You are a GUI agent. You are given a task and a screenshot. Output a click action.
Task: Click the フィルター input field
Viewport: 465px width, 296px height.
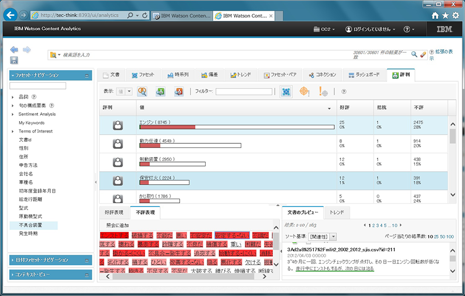coord(244,92)
